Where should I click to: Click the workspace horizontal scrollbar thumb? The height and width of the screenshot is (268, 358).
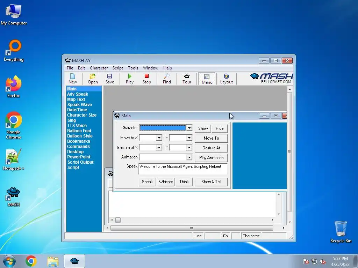click(192, 228)
